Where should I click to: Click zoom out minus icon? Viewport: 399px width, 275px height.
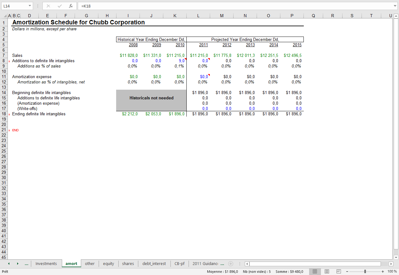[347, 272]
